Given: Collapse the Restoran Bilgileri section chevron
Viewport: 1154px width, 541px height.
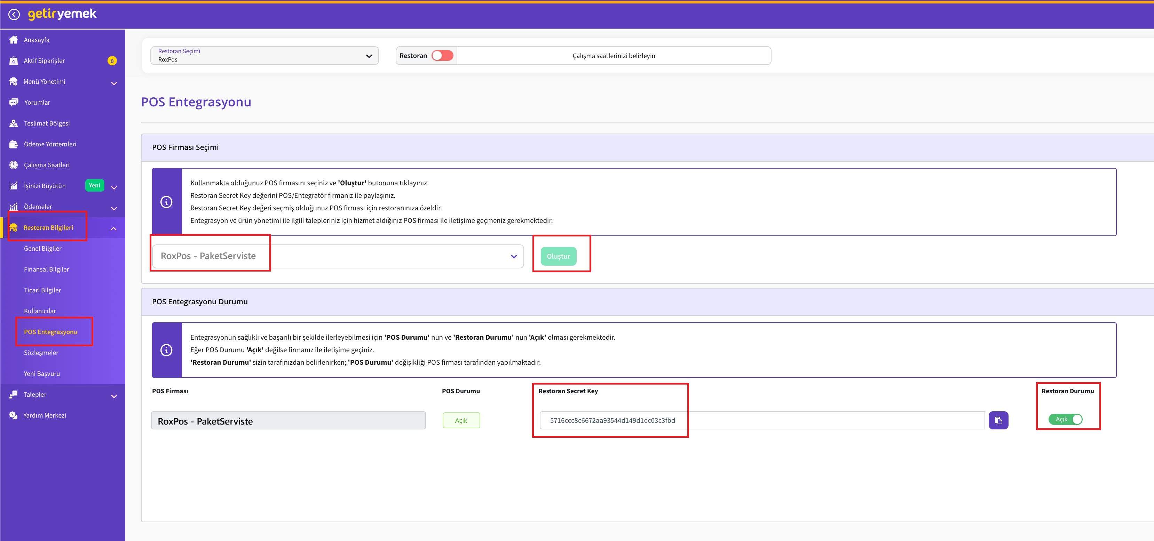Looking at the screenshot, I should click(114, 229).
